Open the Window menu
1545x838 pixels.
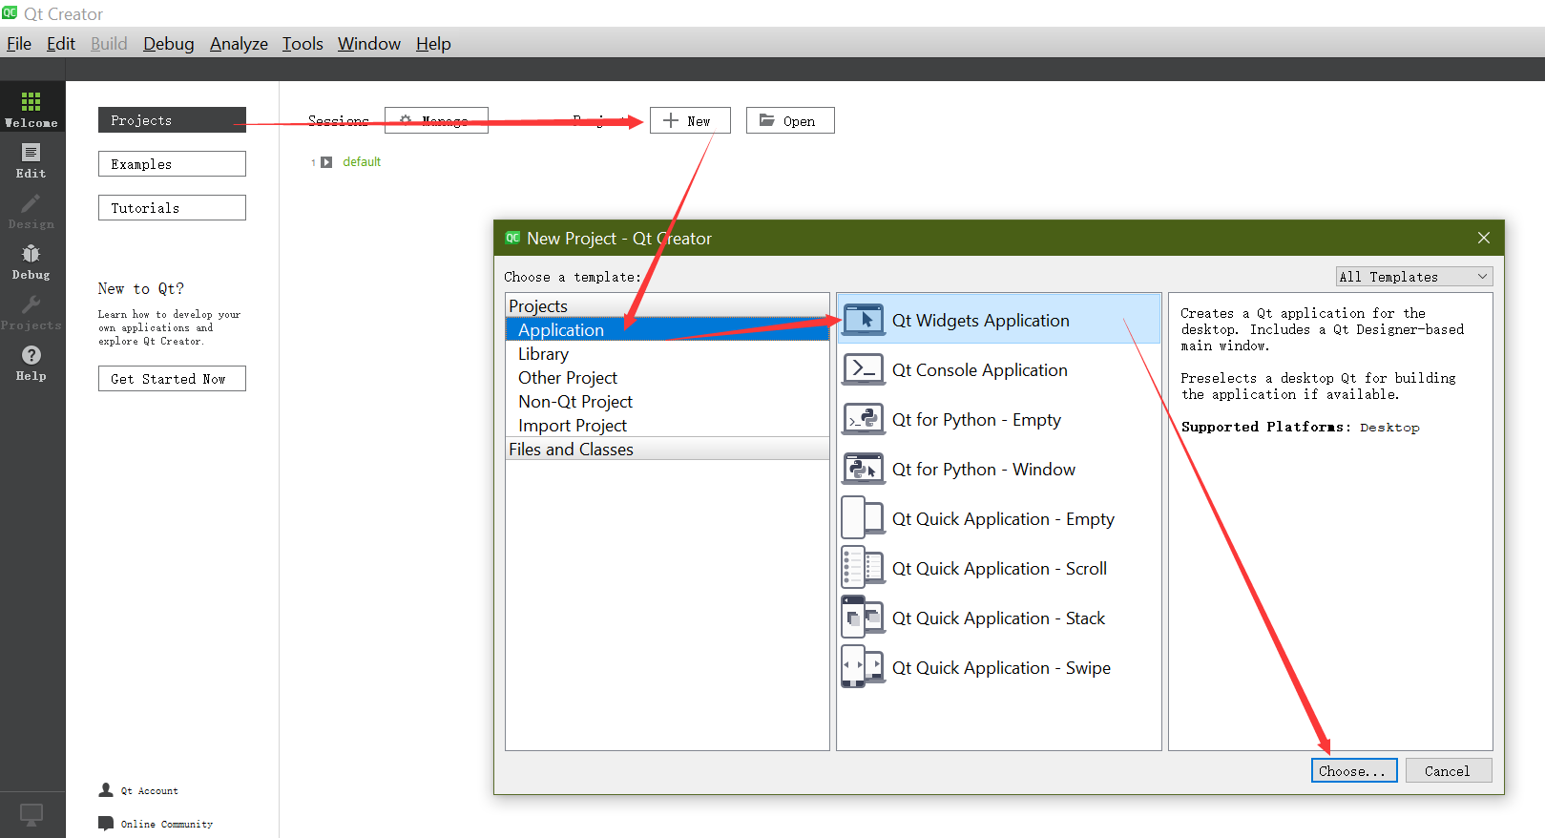[x=369, y=44]
